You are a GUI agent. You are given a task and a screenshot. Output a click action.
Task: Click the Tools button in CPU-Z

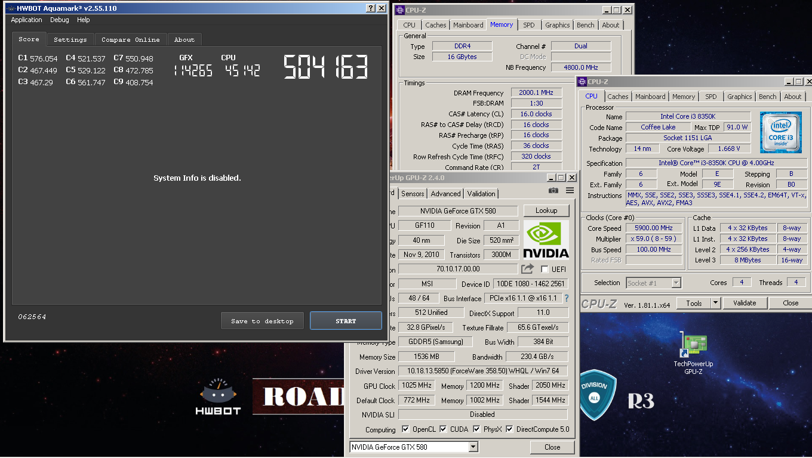pos(694,303)
